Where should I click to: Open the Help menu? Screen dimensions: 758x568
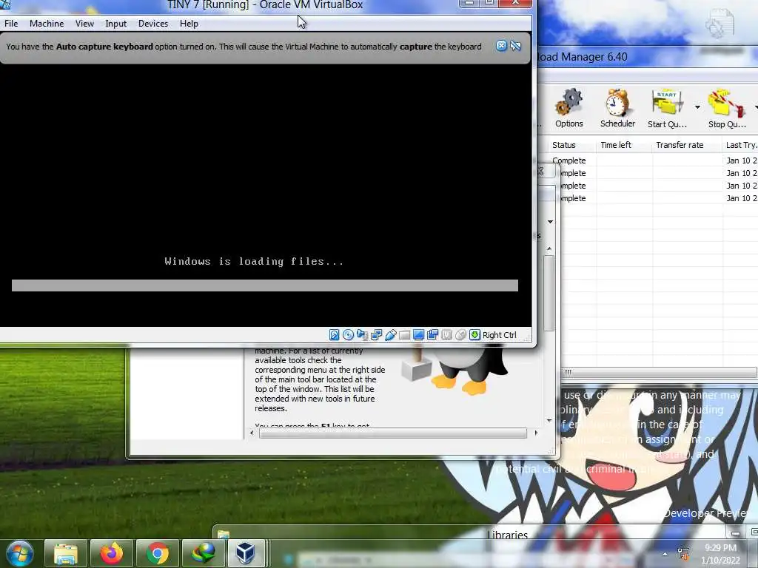point(189,23)
